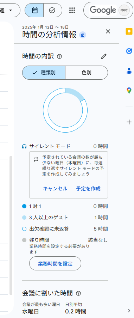Click the lock privacy icon beside title
Image resolution: width=134 pixels, height=318 pixels.
pyautogui.click(x=82, y=35)
